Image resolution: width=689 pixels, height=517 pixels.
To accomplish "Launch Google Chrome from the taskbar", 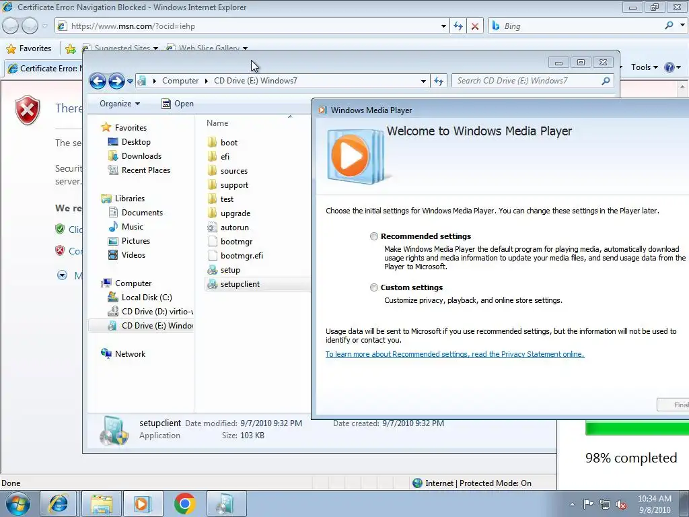I will [x=184, y=504].
